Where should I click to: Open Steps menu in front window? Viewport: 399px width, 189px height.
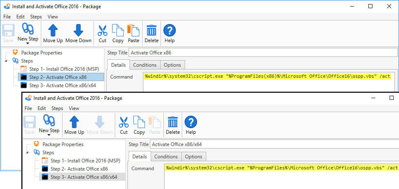tap(57, 108)
